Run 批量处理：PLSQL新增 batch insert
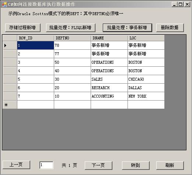This screenshot has width=192, height=175. (71, 28)
